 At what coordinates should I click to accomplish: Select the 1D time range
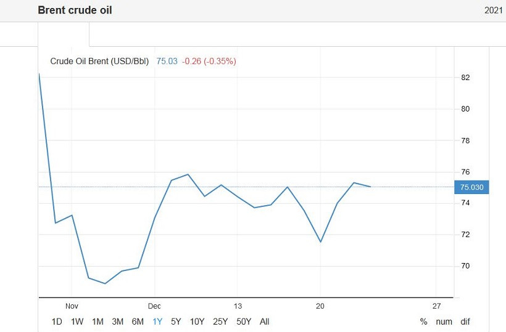point(57,322)
